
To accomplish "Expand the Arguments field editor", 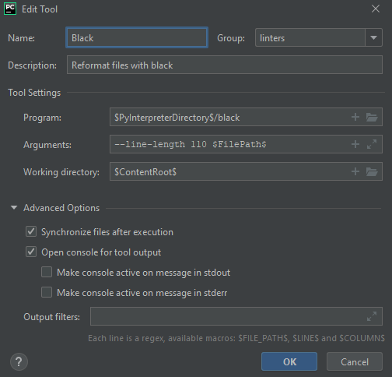I will coord(372,144).
